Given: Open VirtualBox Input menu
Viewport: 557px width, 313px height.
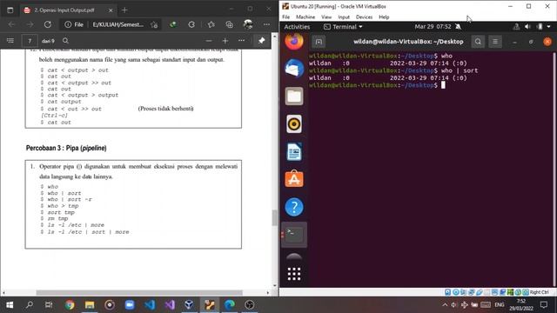Looking at the screenshot, I should point(344,17).
